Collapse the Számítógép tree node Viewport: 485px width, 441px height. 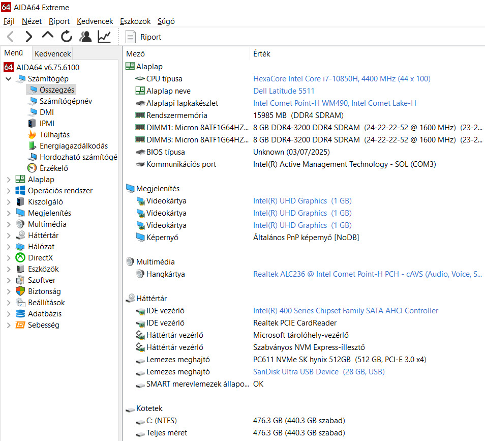tap(9, 79)
